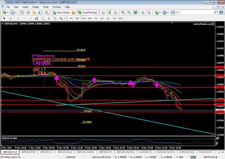225x159 pixels.
Task: Select the Trendline drawing tool
Action: tap(31, 18)
